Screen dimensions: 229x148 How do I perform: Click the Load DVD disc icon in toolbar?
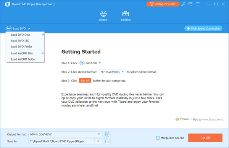(x=9, y=29)
